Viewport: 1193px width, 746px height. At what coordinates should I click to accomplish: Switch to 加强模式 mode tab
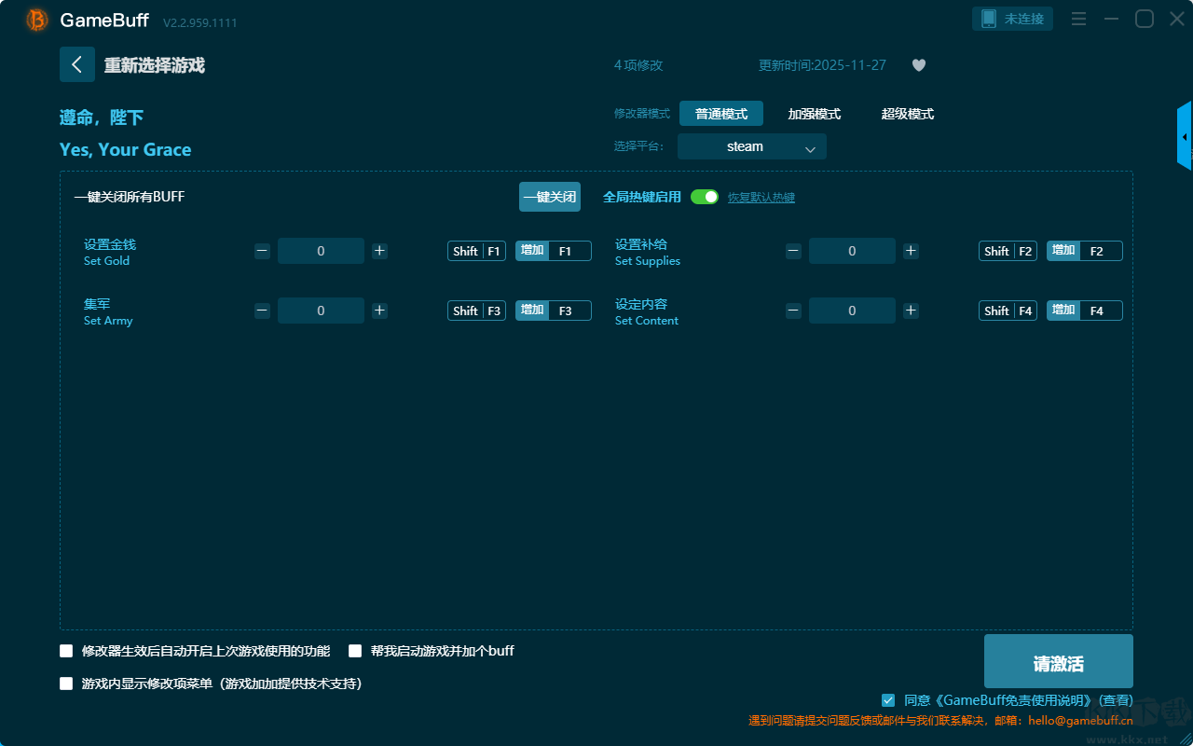(814, 114)
